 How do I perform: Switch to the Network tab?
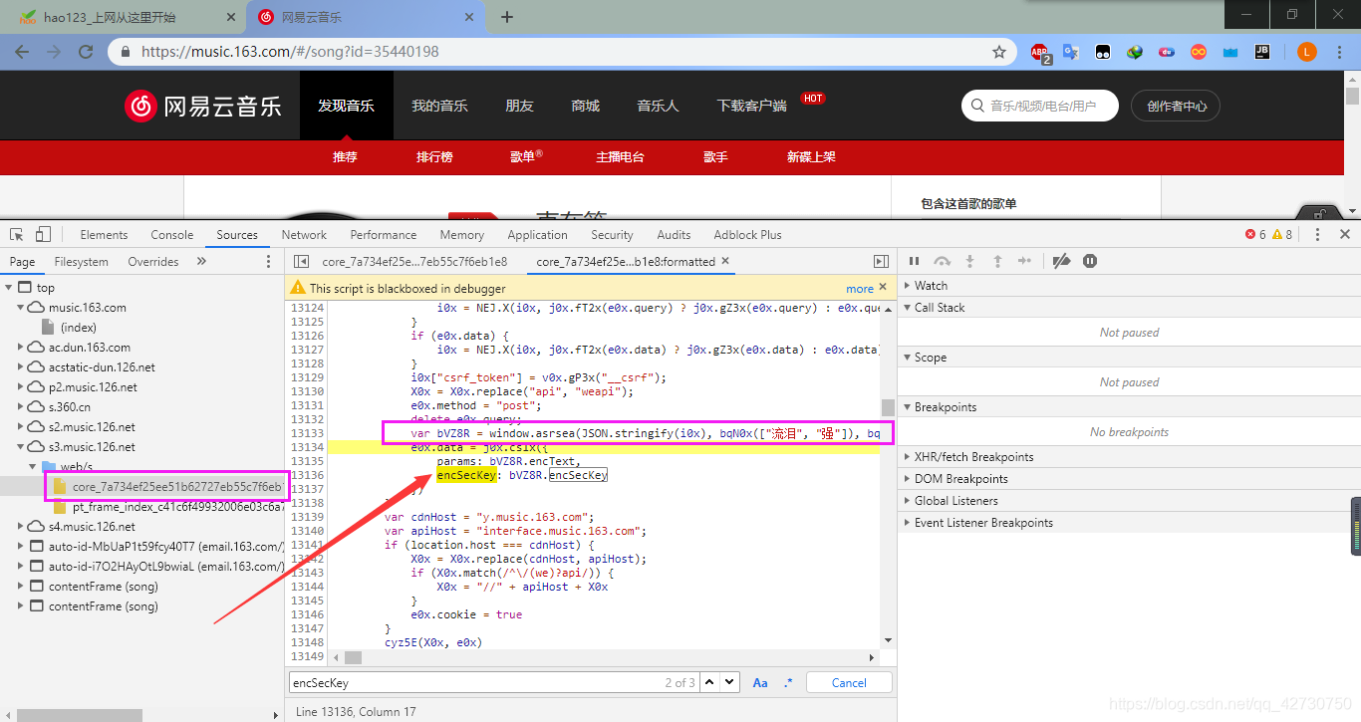tap(304, 235)
